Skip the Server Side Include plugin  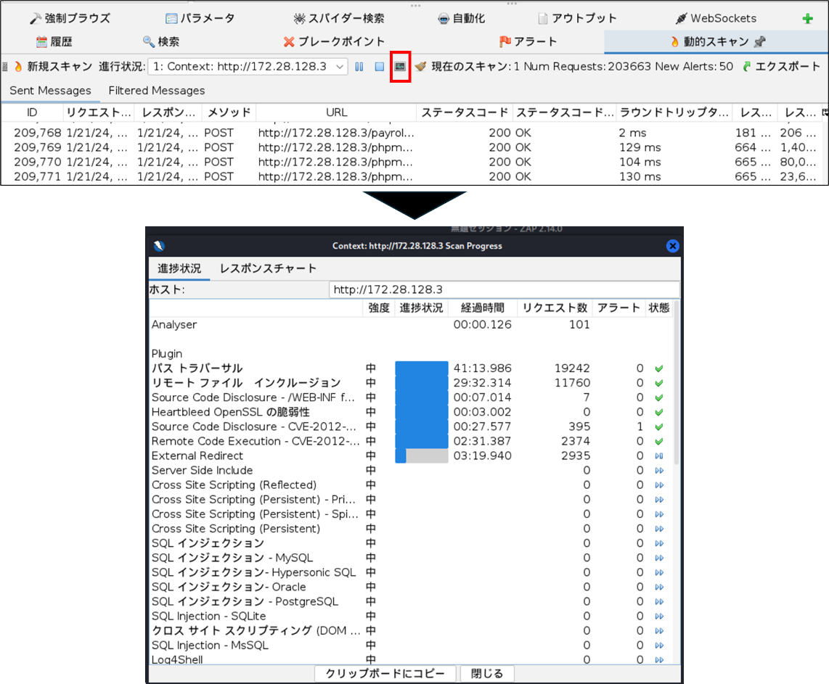pyautogui.click(x=659, y=471)
